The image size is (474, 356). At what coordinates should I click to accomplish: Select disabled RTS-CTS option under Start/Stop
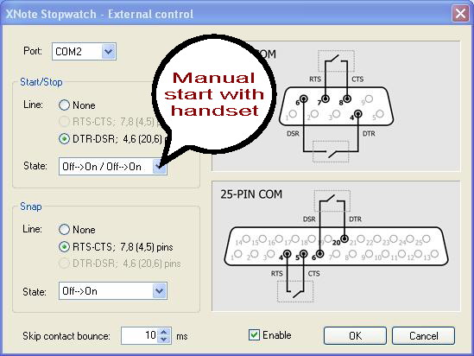(x=64, y=122)
